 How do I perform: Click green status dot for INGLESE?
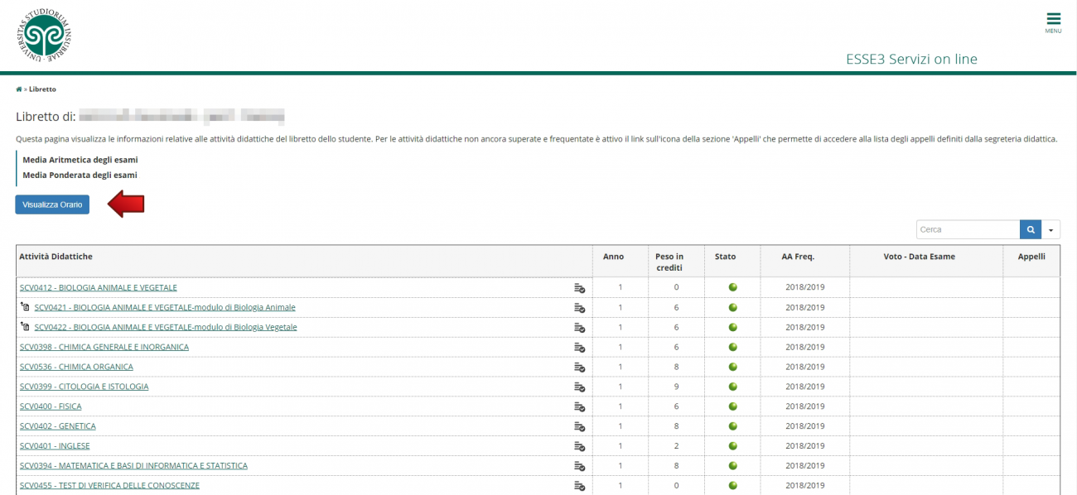tap(732, 446)
